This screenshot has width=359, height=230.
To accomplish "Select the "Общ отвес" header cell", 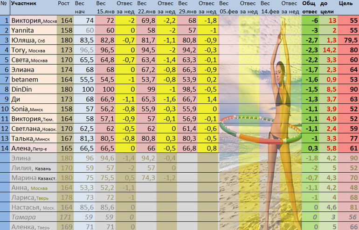I will (x=311, y=7).
